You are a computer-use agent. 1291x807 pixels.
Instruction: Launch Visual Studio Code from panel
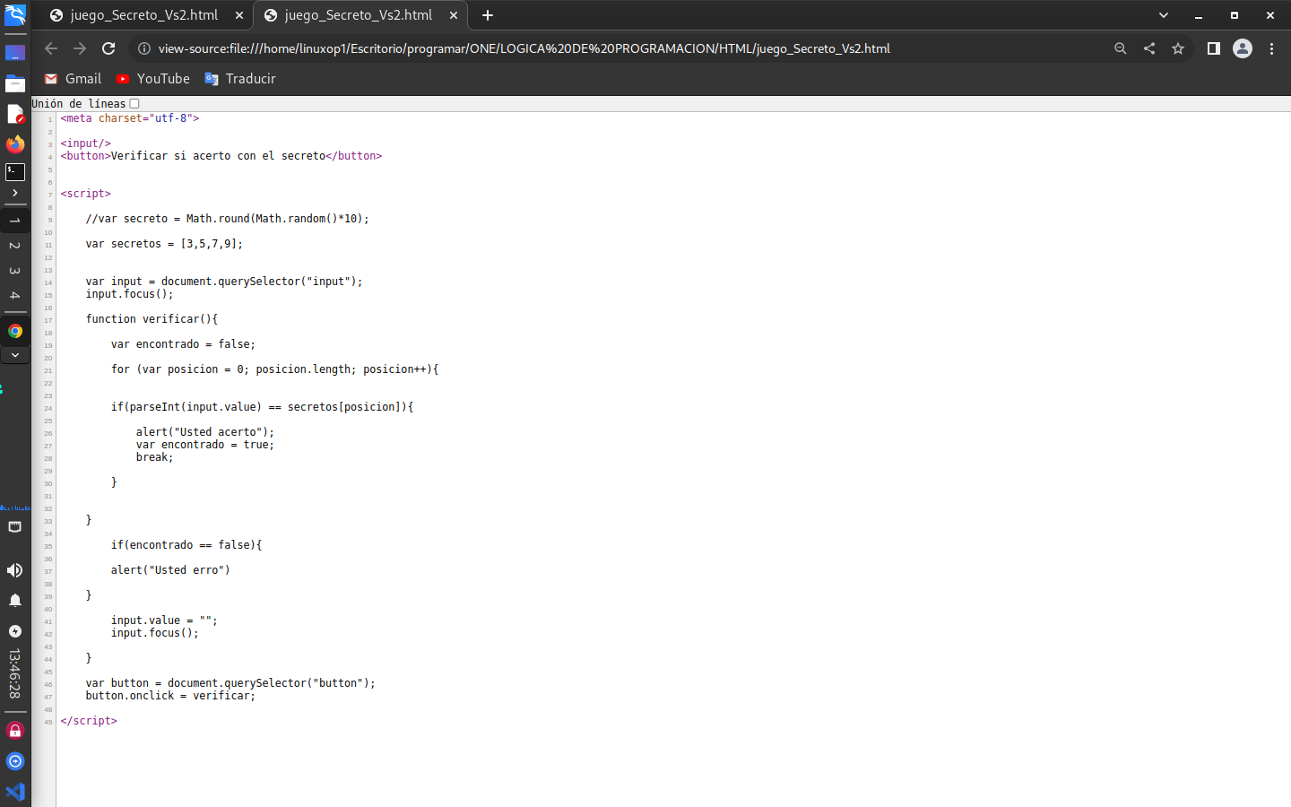15,792
